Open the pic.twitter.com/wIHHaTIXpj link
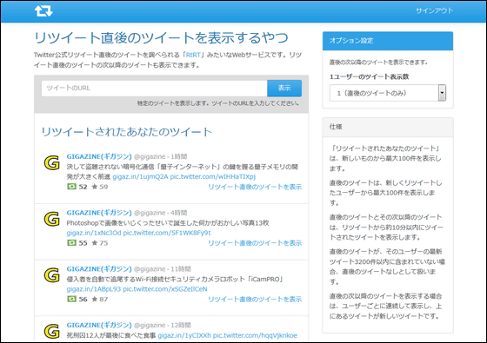The width and height of the screenshot is (487, 343). (213, 177)
